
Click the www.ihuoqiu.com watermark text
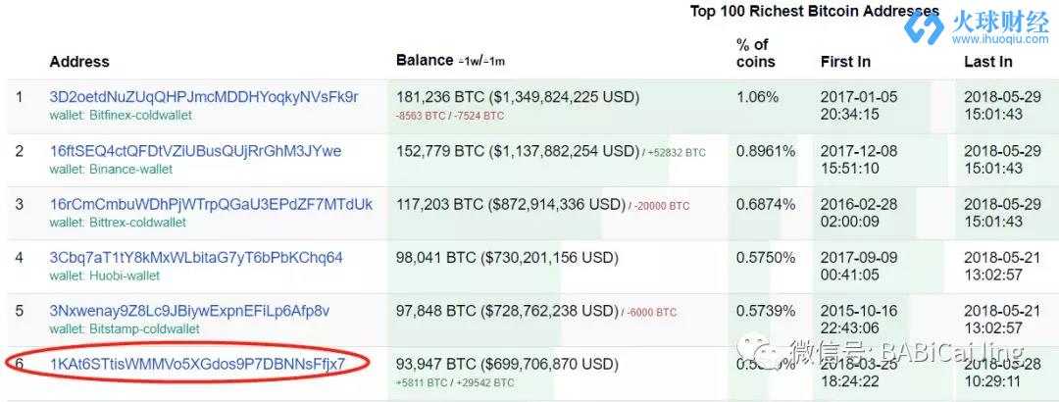point(1000,39)
